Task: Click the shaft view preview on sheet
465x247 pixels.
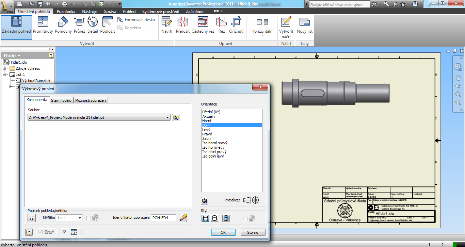Action: pyautogui.click(x=335, y=93)
